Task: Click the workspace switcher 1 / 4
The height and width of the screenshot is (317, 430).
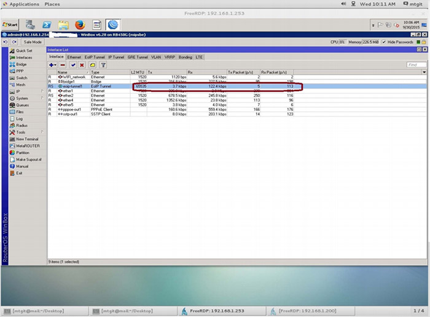Action: (x=418, y=311)
